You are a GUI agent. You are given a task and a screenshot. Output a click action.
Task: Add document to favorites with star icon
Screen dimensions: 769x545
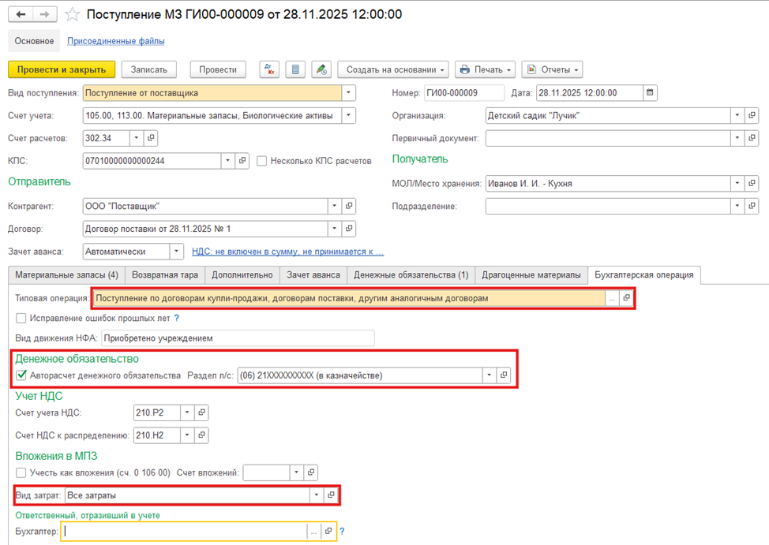72,14
